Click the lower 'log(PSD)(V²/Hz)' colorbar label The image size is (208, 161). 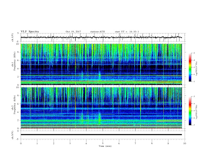(x=196, y=112)
